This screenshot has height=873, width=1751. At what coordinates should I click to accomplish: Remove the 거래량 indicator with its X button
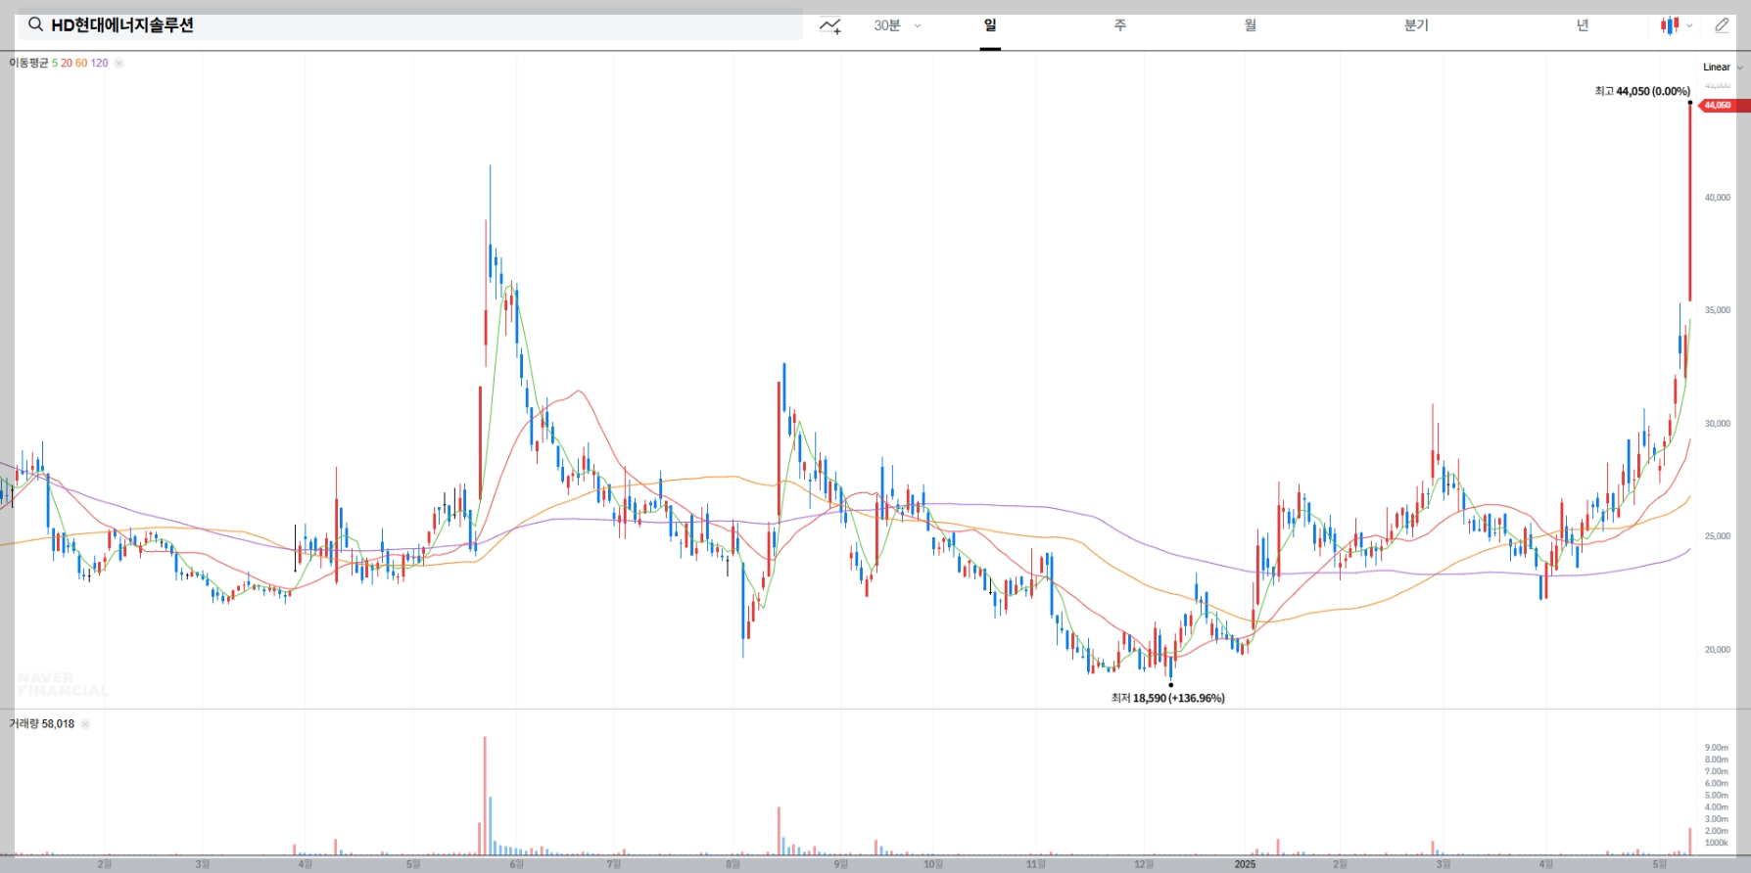(84, 724)
